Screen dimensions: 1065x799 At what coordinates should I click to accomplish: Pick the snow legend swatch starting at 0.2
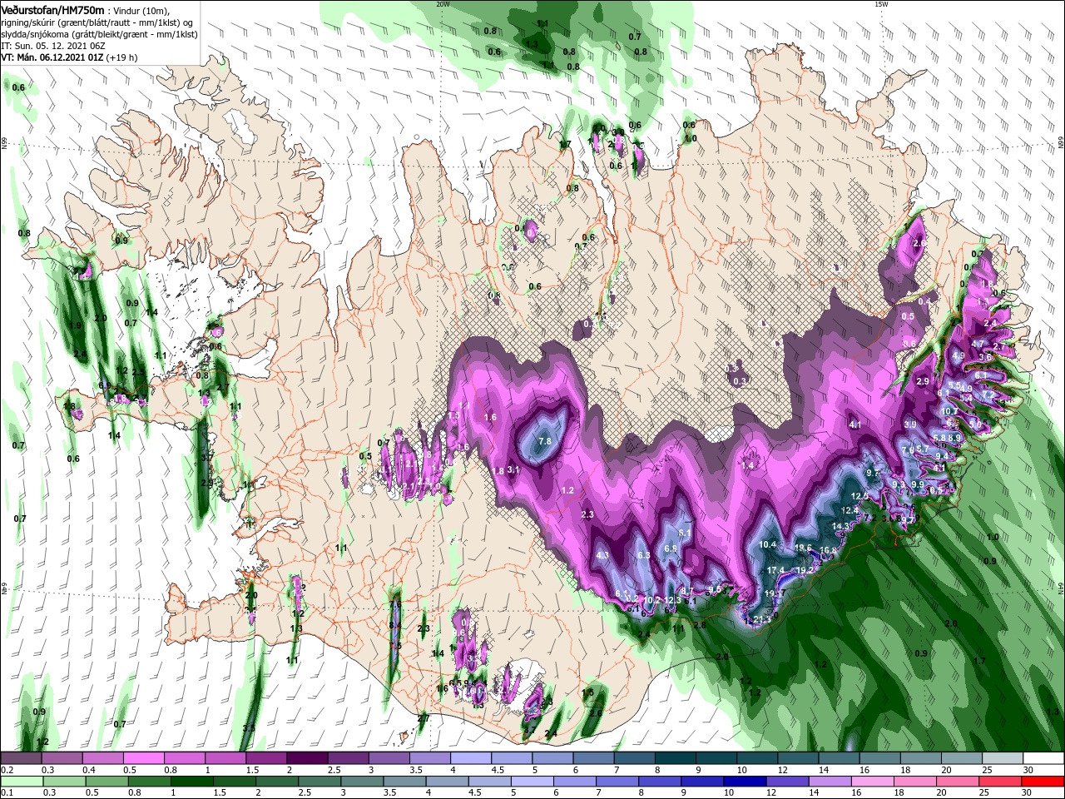click(21, 758)
